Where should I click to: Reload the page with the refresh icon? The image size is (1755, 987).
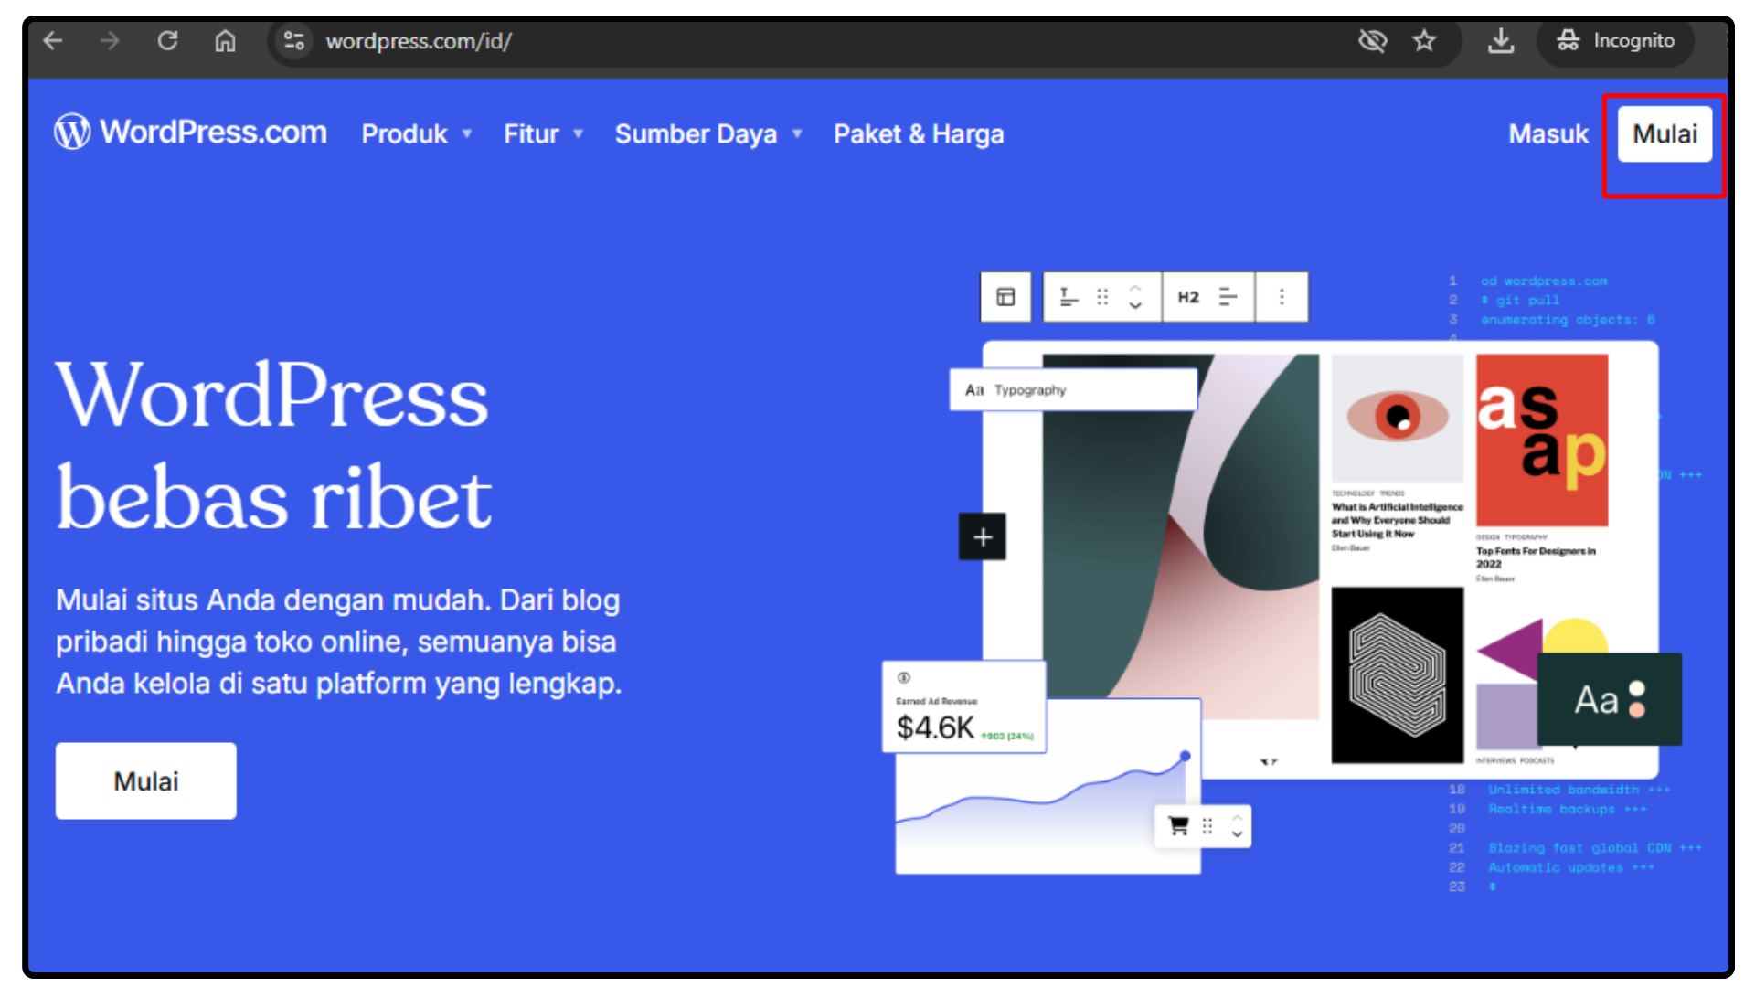pyautogui.click(x=167, y=41)
